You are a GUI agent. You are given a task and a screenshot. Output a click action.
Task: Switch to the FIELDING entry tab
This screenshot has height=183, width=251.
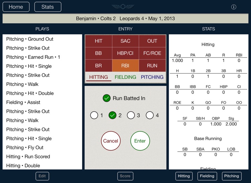tap(125, 77)
